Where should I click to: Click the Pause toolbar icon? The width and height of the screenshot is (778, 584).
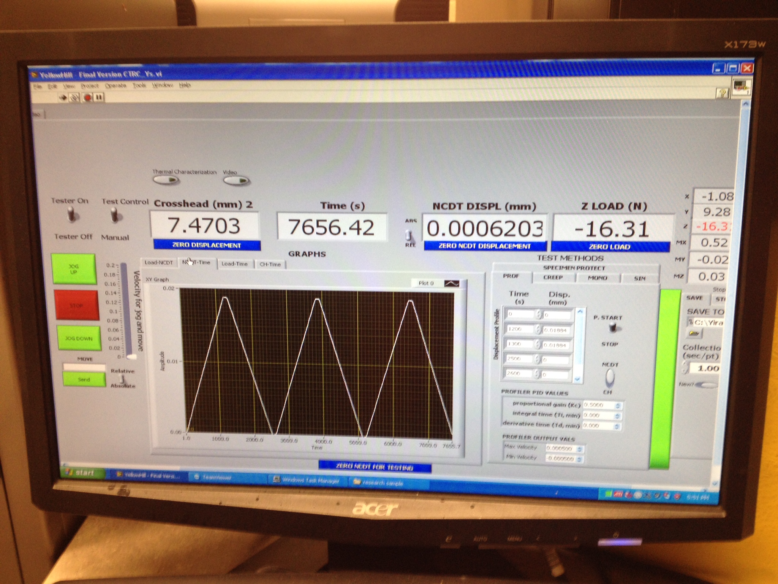[x=99, y=98]
